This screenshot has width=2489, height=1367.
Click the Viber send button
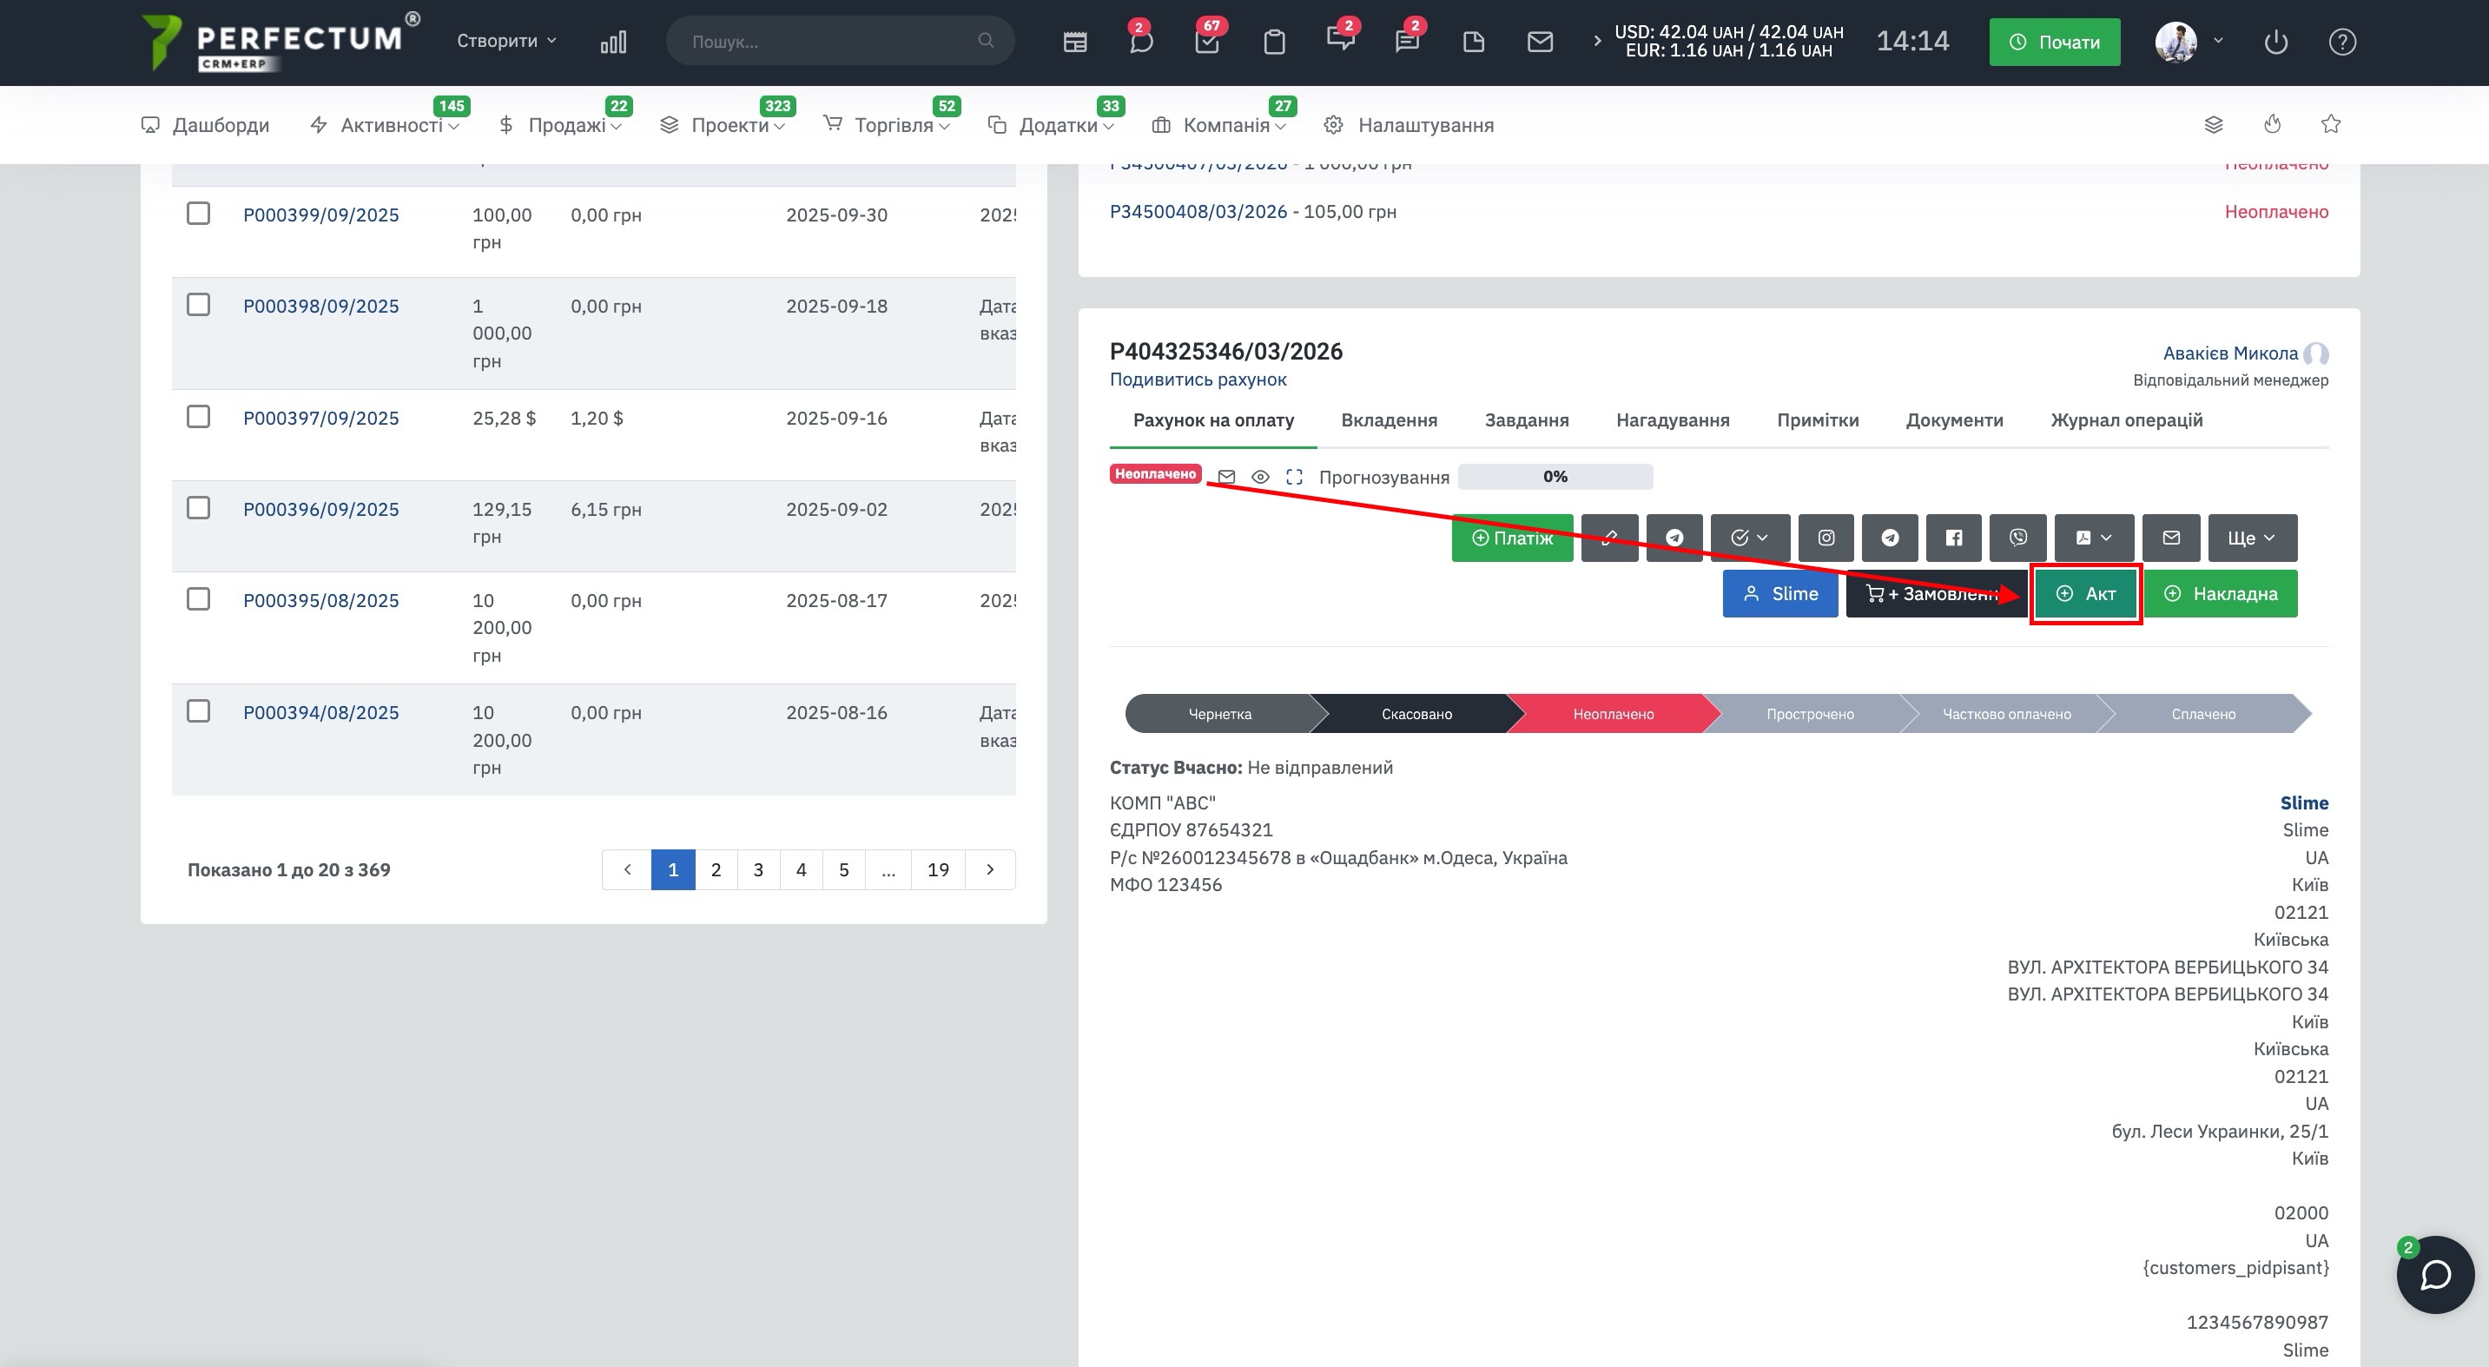(x=2017, y=538)
